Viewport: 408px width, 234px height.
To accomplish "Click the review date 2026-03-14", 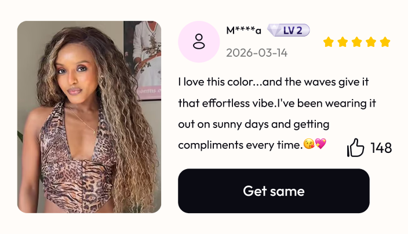I will [x=257, y=53].
